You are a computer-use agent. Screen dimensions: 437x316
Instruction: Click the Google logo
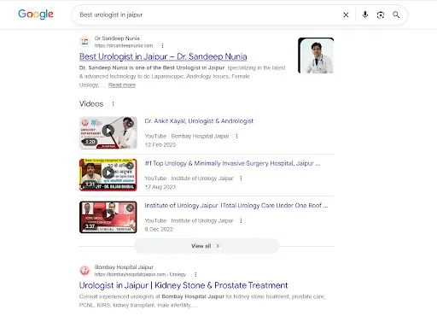coord(36,15)
